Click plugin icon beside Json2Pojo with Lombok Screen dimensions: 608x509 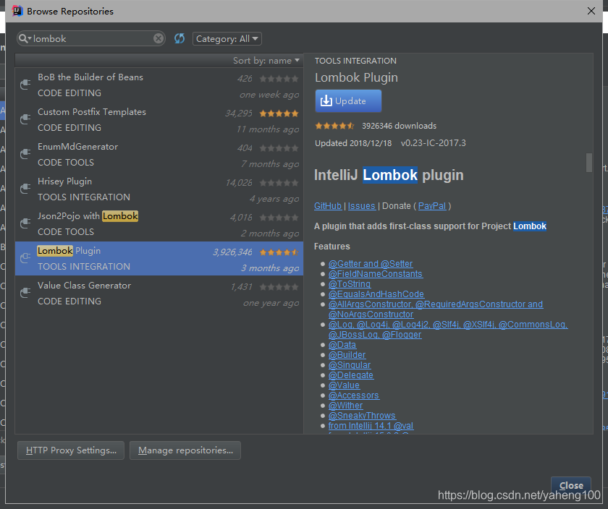(x=25, y=223)
